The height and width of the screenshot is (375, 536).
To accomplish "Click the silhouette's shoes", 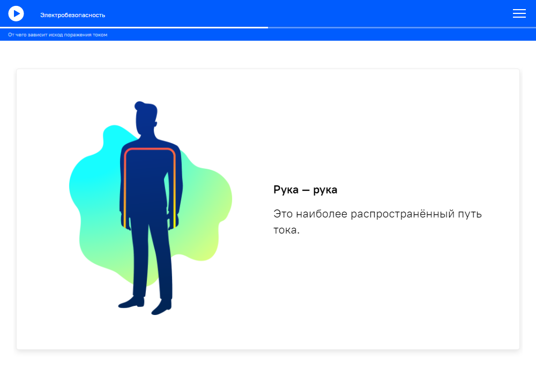I will point(132,303).
